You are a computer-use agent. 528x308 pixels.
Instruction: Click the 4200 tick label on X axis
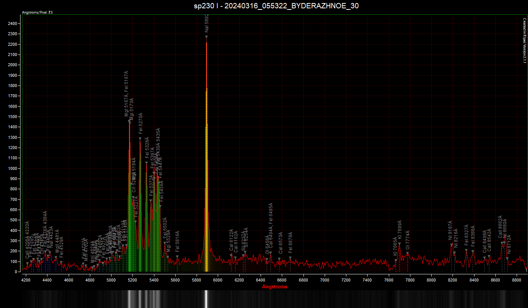tap(26, 280)
